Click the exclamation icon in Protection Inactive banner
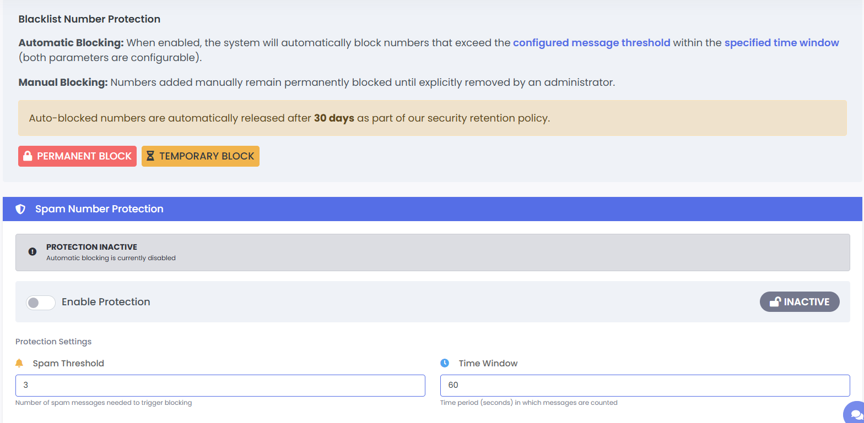This screenshot has height=423, width=864. tap(33, 251)
